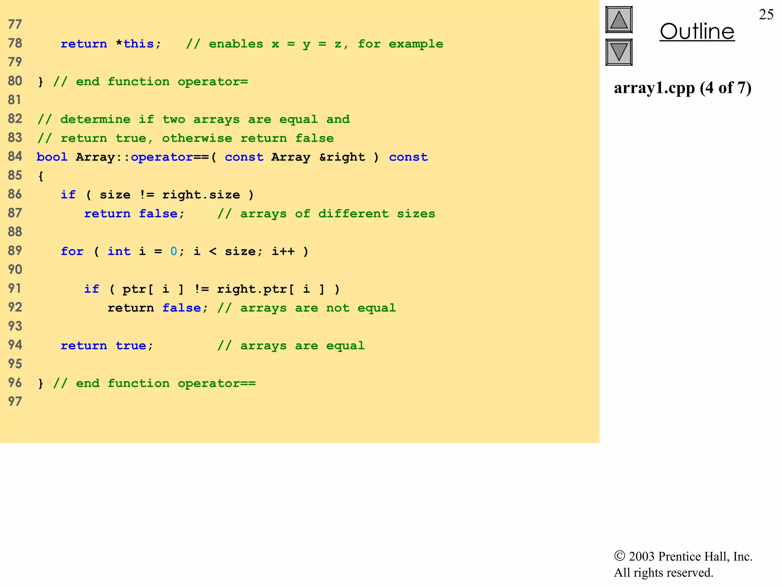Click comment 'arrays are equal' on line 94

[x=291, y=346]
